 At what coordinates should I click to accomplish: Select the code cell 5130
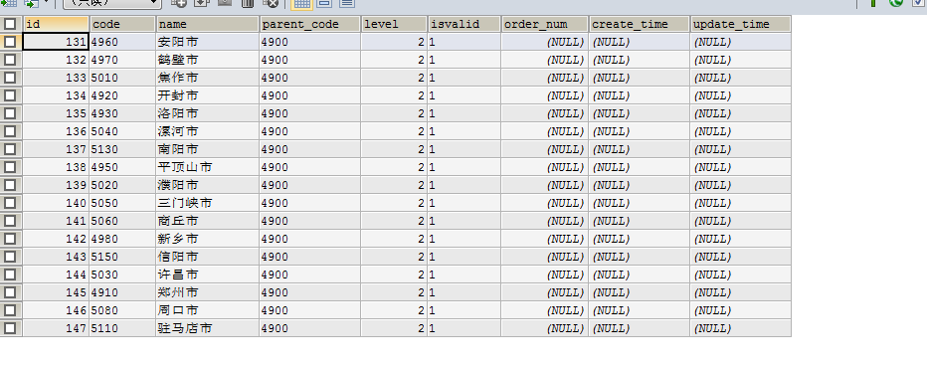[122, 149]
